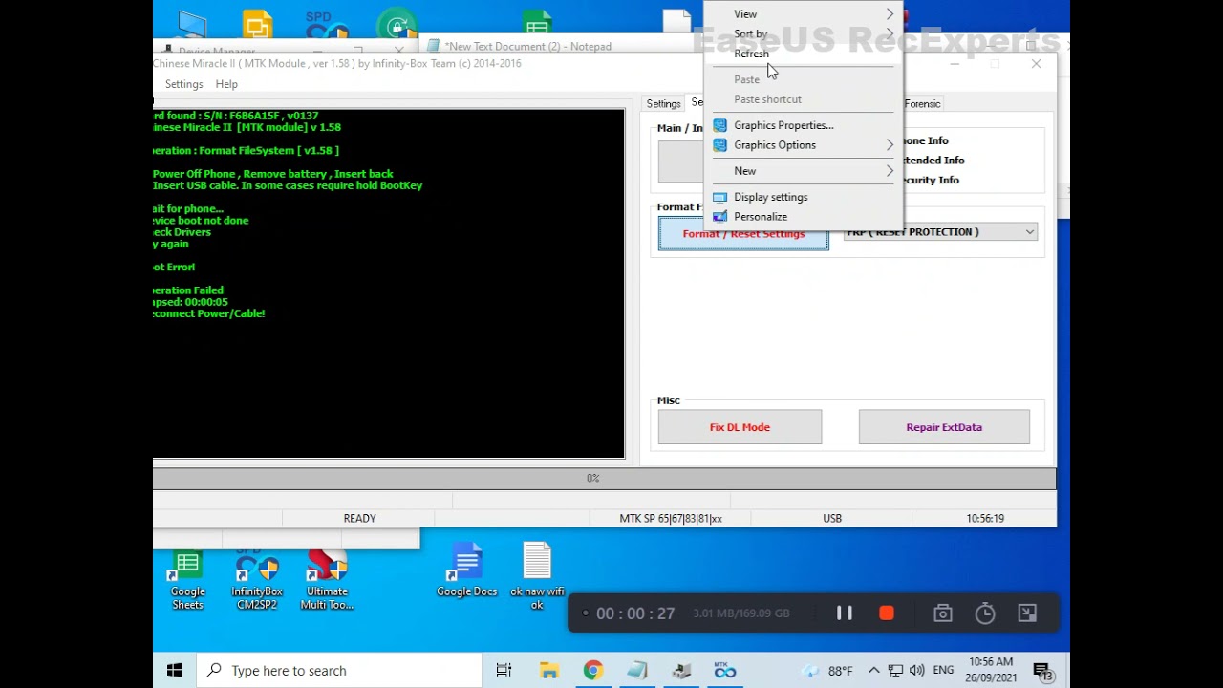1223x688 pixels.
Task: Open the Google Docs desktop shortcut
Action: click(466, 571)
